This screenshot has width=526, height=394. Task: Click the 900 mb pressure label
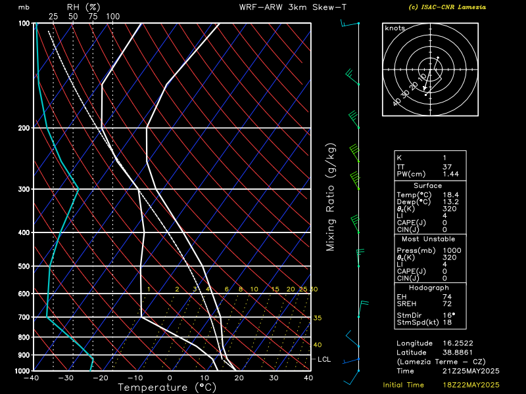point(24,355)
